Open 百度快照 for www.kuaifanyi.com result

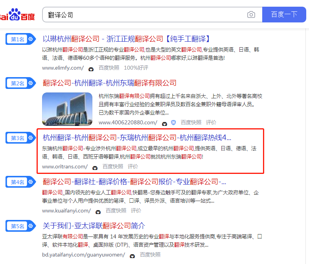pos(116,210)
